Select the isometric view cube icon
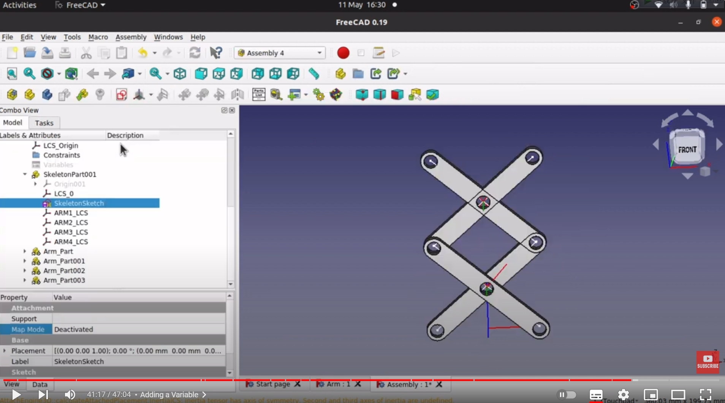The image size is (725, 403). (x=180, y=74)
